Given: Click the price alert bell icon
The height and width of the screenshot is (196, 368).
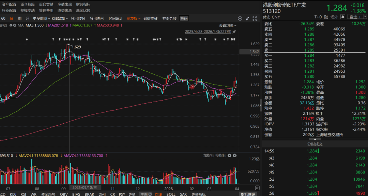Looking at the screenshot, I should pos(343,17).
